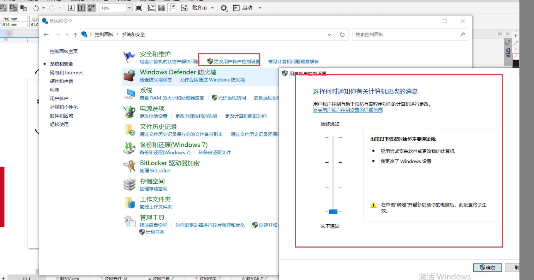Click the Publish to PDF icon
This screenshot has width=534, height=280.
92,8
